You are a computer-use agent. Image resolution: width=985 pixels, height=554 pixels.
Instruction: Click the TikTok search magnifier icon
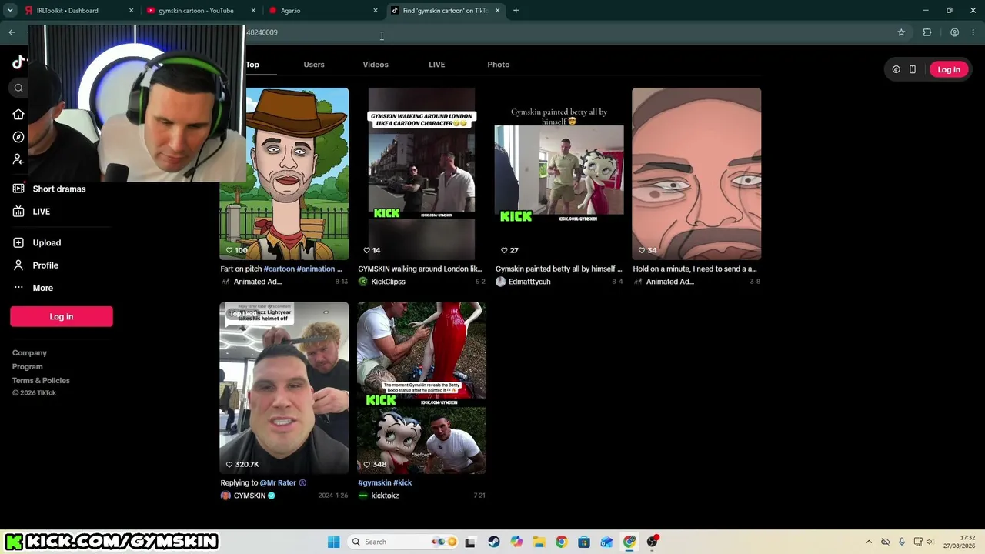[x=18, y=88]
